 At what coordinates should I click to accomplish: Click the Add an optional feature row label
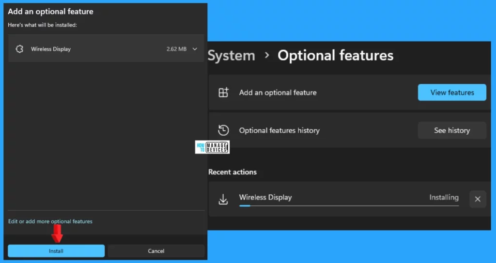click(278, 93)
